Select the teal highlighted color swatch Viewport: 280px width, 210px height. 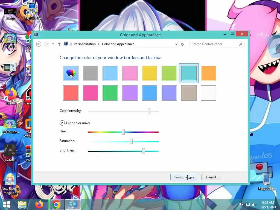pyautogui.click(x=189, y=73)
